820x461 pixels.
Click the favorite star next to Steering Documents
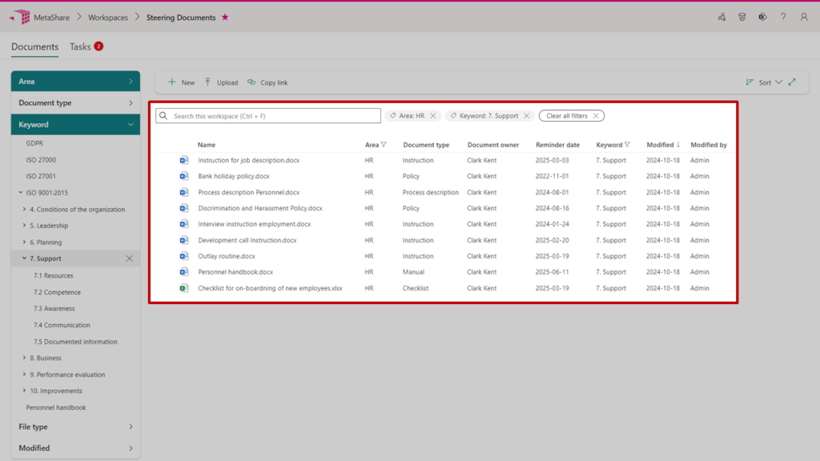(x=225, y=17)
